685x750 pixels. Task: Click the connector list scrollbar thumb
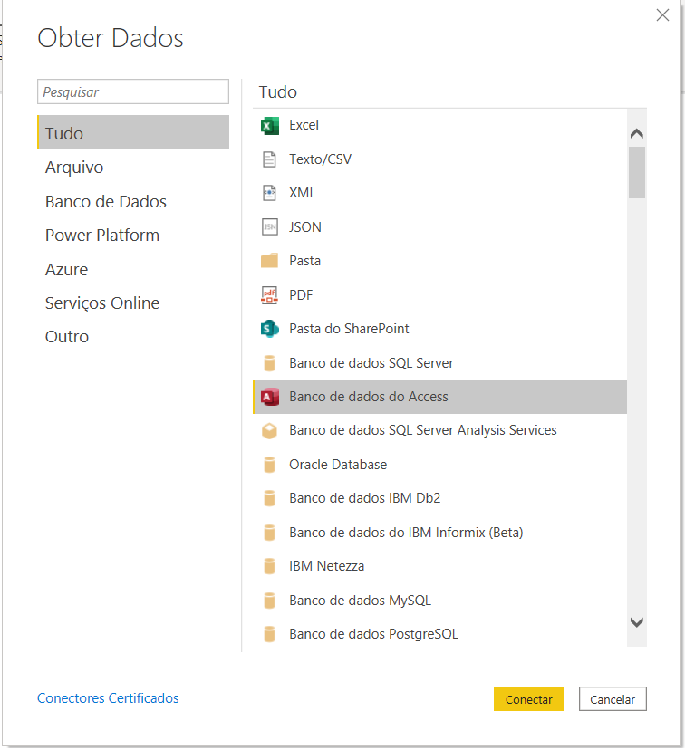click(x=637, y=173)
